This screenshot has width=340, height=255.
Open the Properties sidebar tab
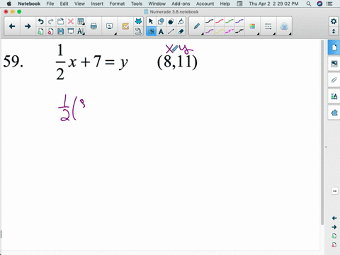(334, 96)
